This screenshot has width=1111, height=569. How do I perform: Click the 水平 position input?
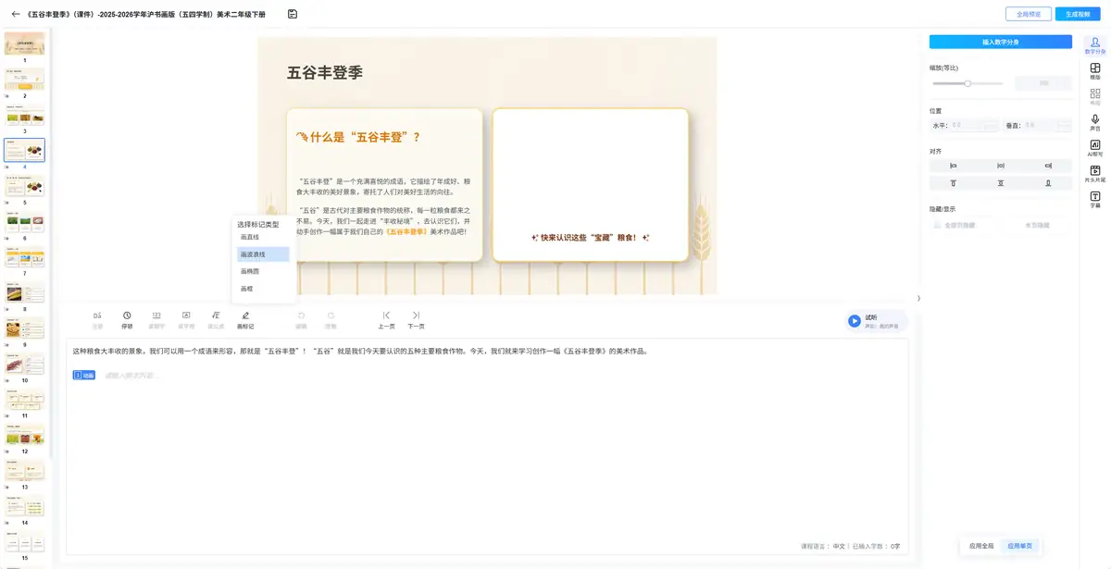(x=975, y=125)
